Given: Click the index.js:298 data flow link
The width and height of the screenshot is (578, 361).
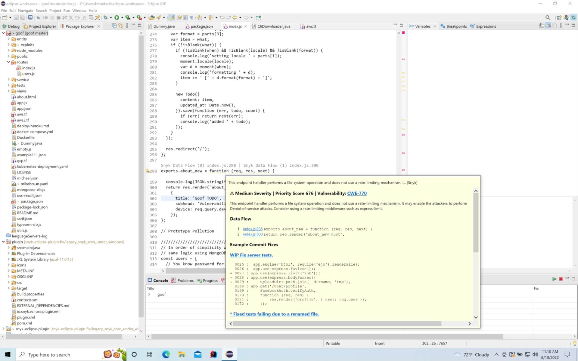Looking at the screenshot, I should click(253, 229).
